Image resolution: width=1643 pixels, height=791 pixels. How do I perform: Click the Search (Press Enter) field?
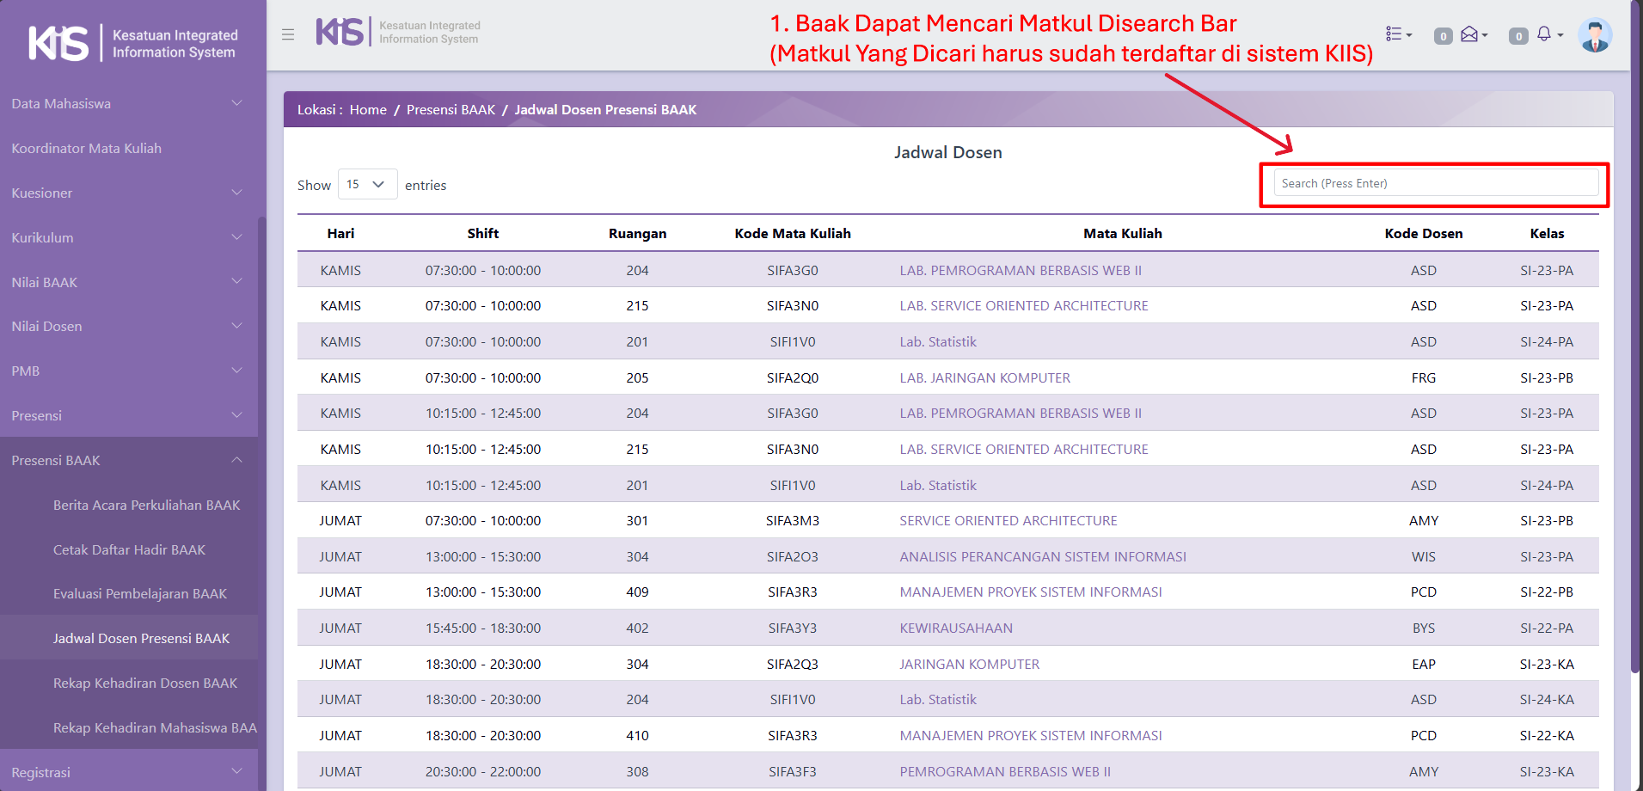tap(1435, 183)
